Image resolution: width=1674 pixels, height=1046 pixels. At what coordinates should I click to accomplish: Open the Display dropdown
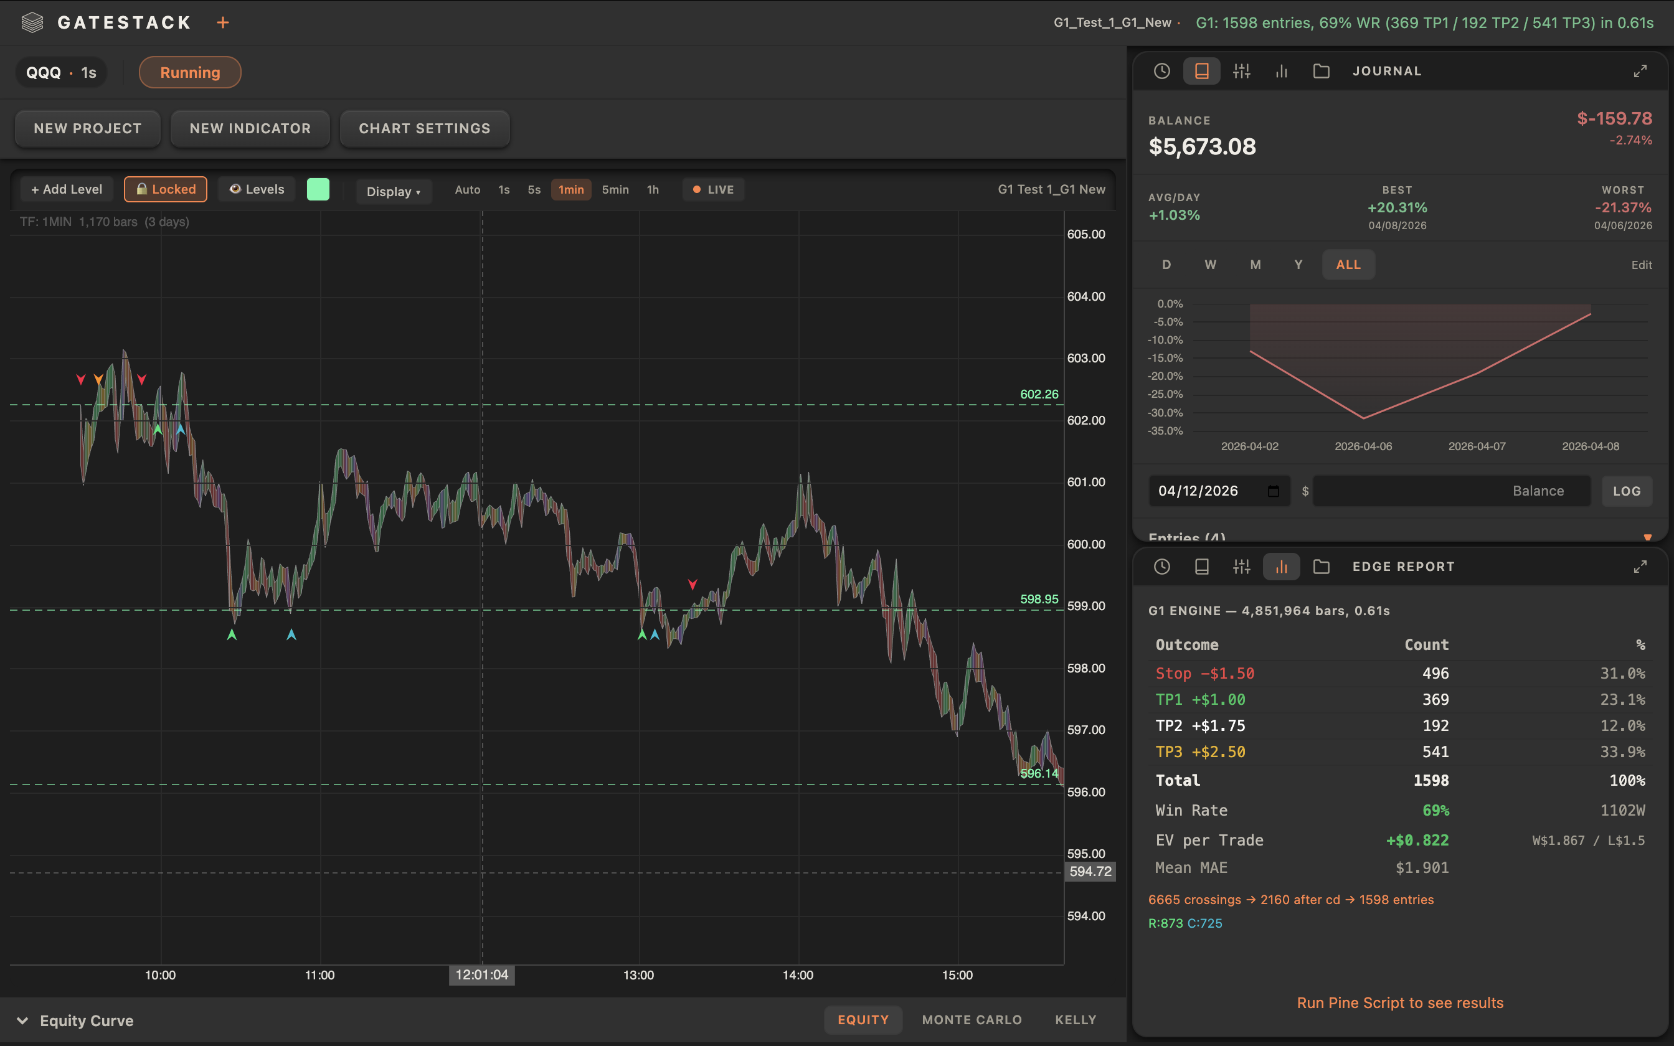(393, 192)
